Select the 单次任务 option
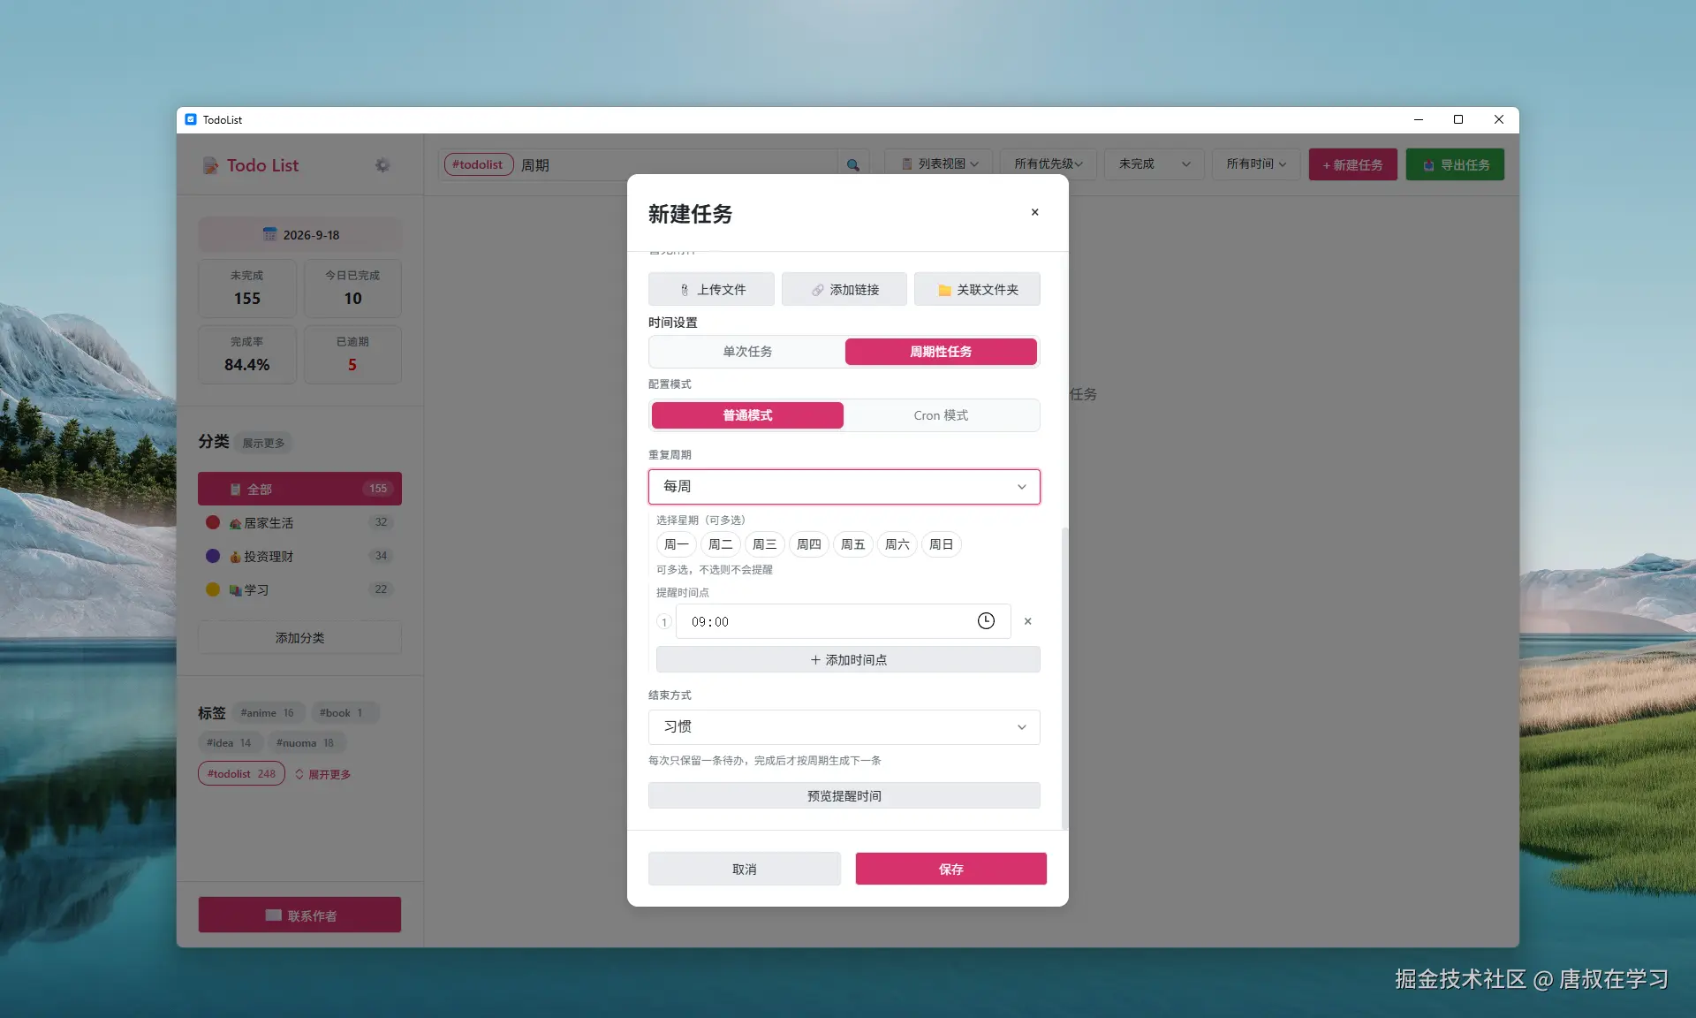The height and width of the screenshot is (1018, 1696). pyautogui.click(x=747, y=352)
